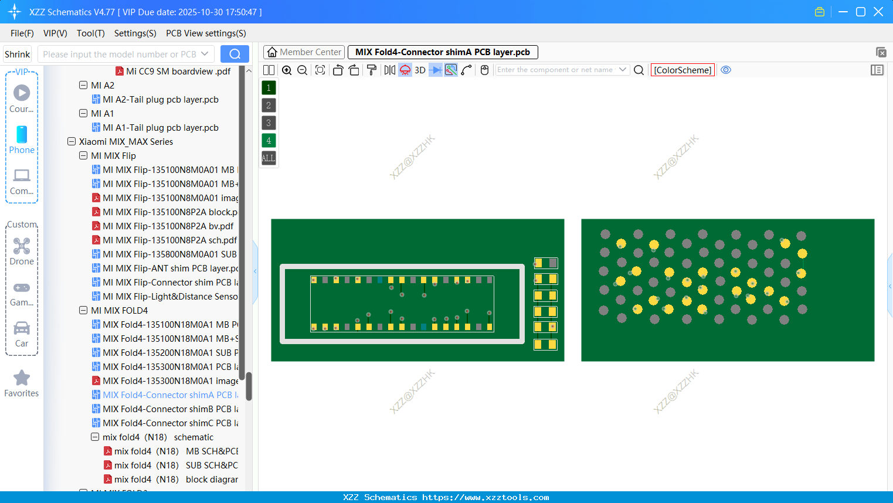893x503 pixels.
Task: Collapse the MI A2 tree node
Action: (83, 85)
